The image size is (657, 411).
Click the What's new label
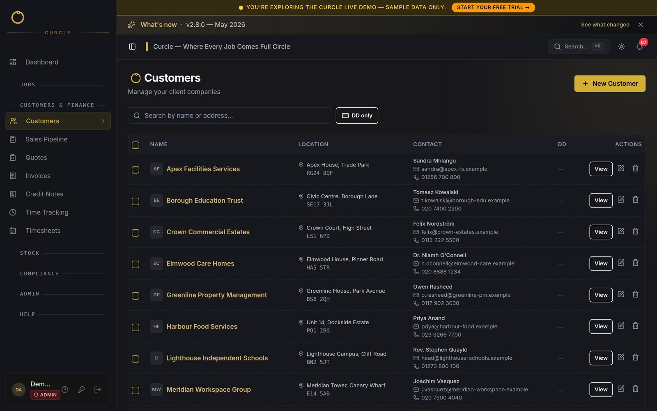(159, 25)
